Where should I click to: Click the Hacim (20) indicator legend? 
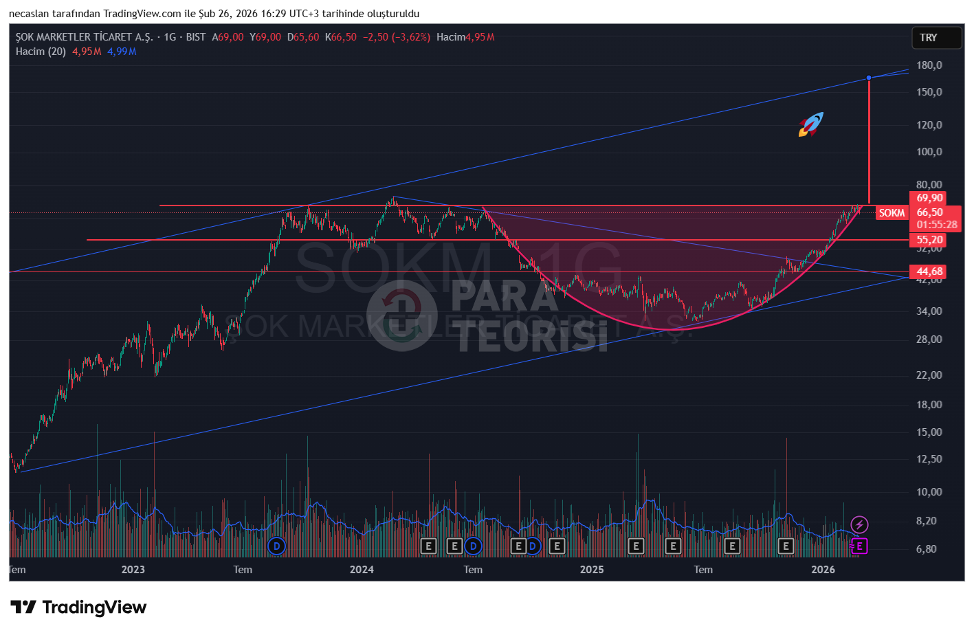click(x=41, y=52)
